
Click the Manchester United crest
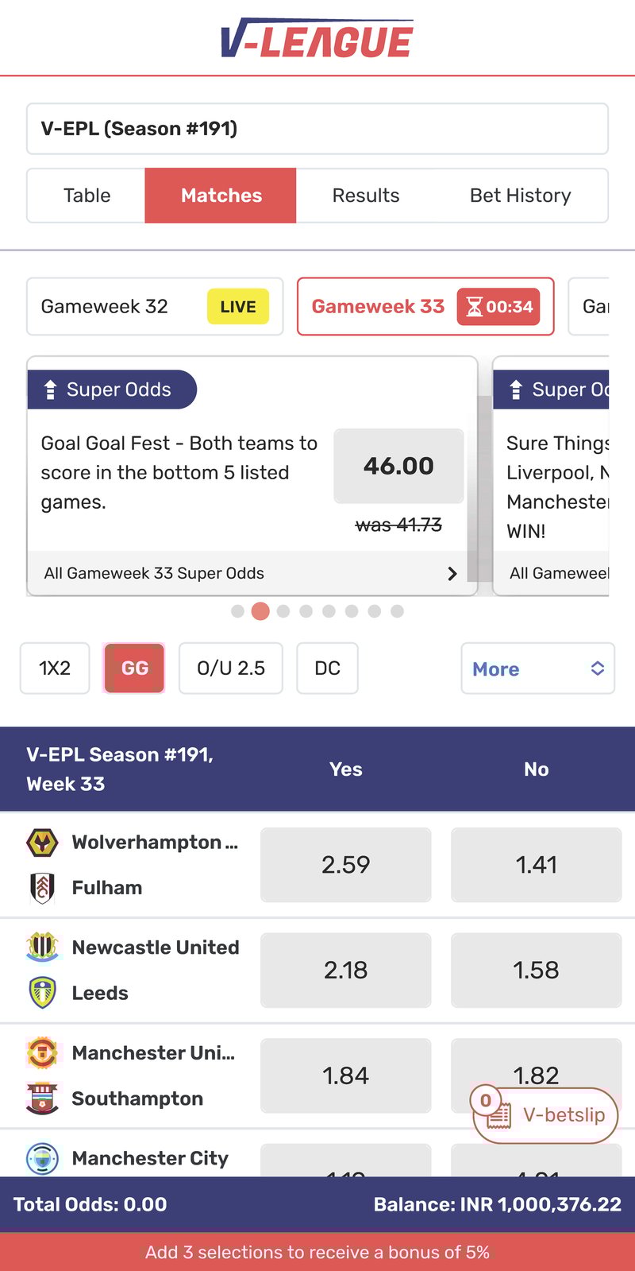42,1053
